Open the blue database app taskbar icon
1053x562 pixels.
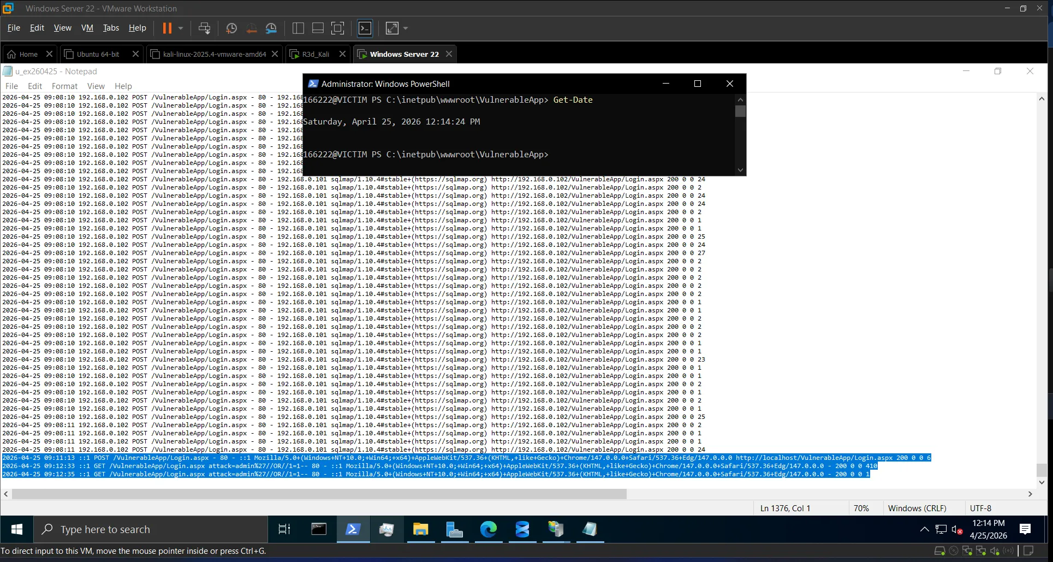click(522, 529)
